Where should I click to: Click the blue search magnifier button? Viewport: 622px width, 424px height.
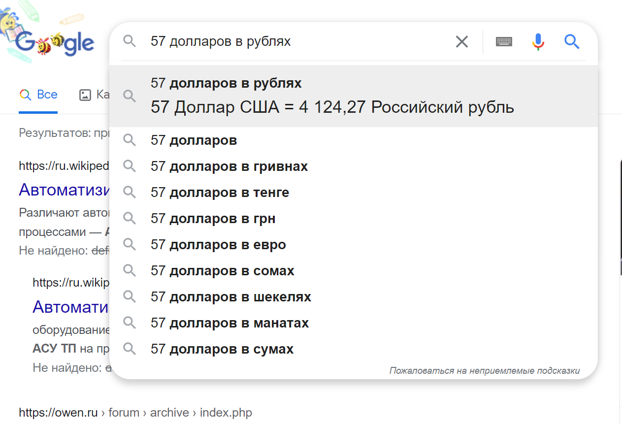(571, 42)
